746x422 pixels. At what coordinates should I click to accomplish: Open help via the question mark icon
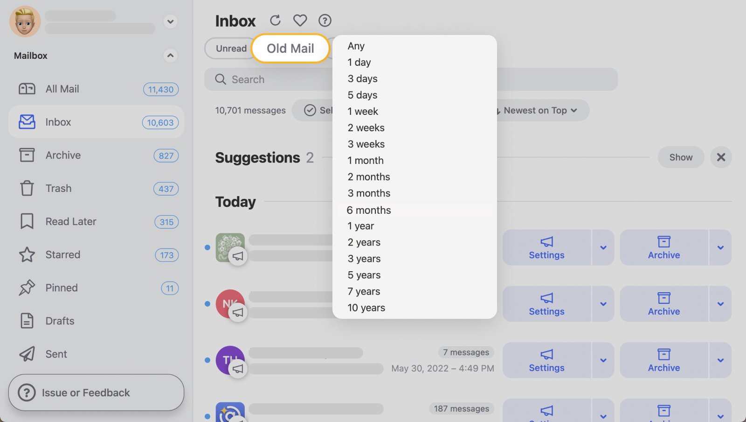coord(325,20)
